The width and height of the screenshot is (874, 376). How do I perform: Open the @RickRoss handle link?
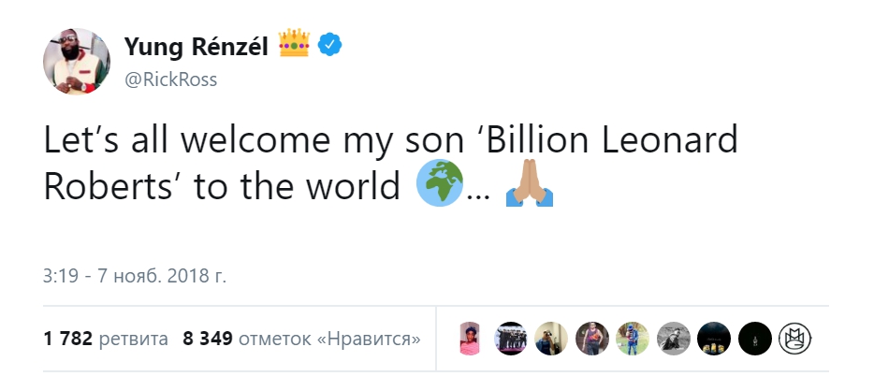point(170,80)
